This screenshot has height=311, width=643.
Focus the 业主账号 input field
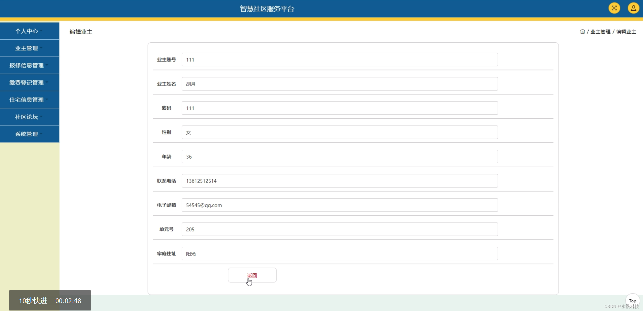340,60
